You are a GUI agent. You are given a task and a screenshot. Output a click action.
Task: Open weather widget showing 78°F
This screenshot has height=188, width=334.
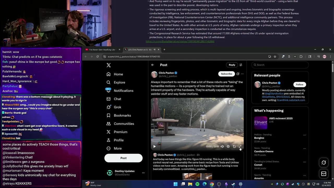[93, 184]
